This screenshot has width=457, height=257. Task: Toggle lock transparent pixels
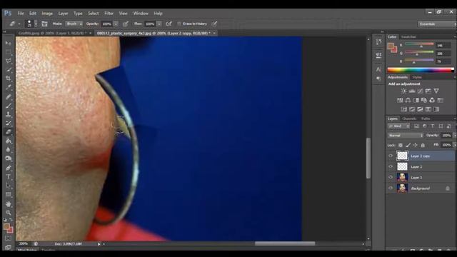point(401,145)
